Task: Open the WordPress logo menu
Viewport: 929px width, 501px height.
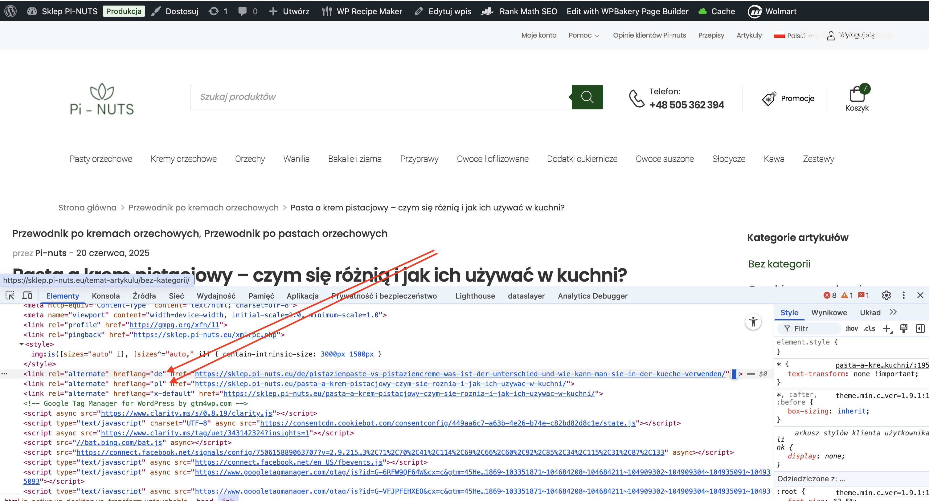Action: 11,11
